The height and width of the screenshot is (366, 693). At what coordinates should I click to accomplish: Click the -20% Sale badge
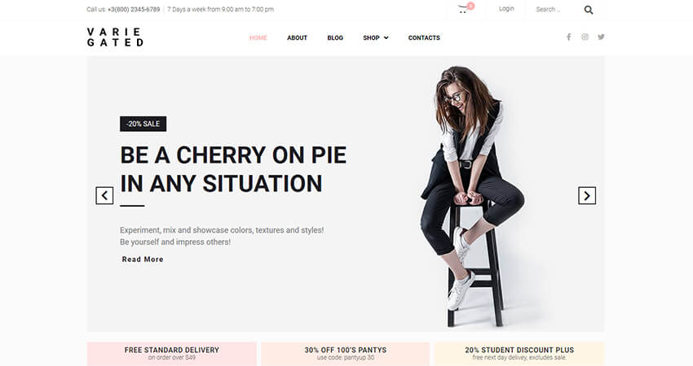[x=143, y=124]
